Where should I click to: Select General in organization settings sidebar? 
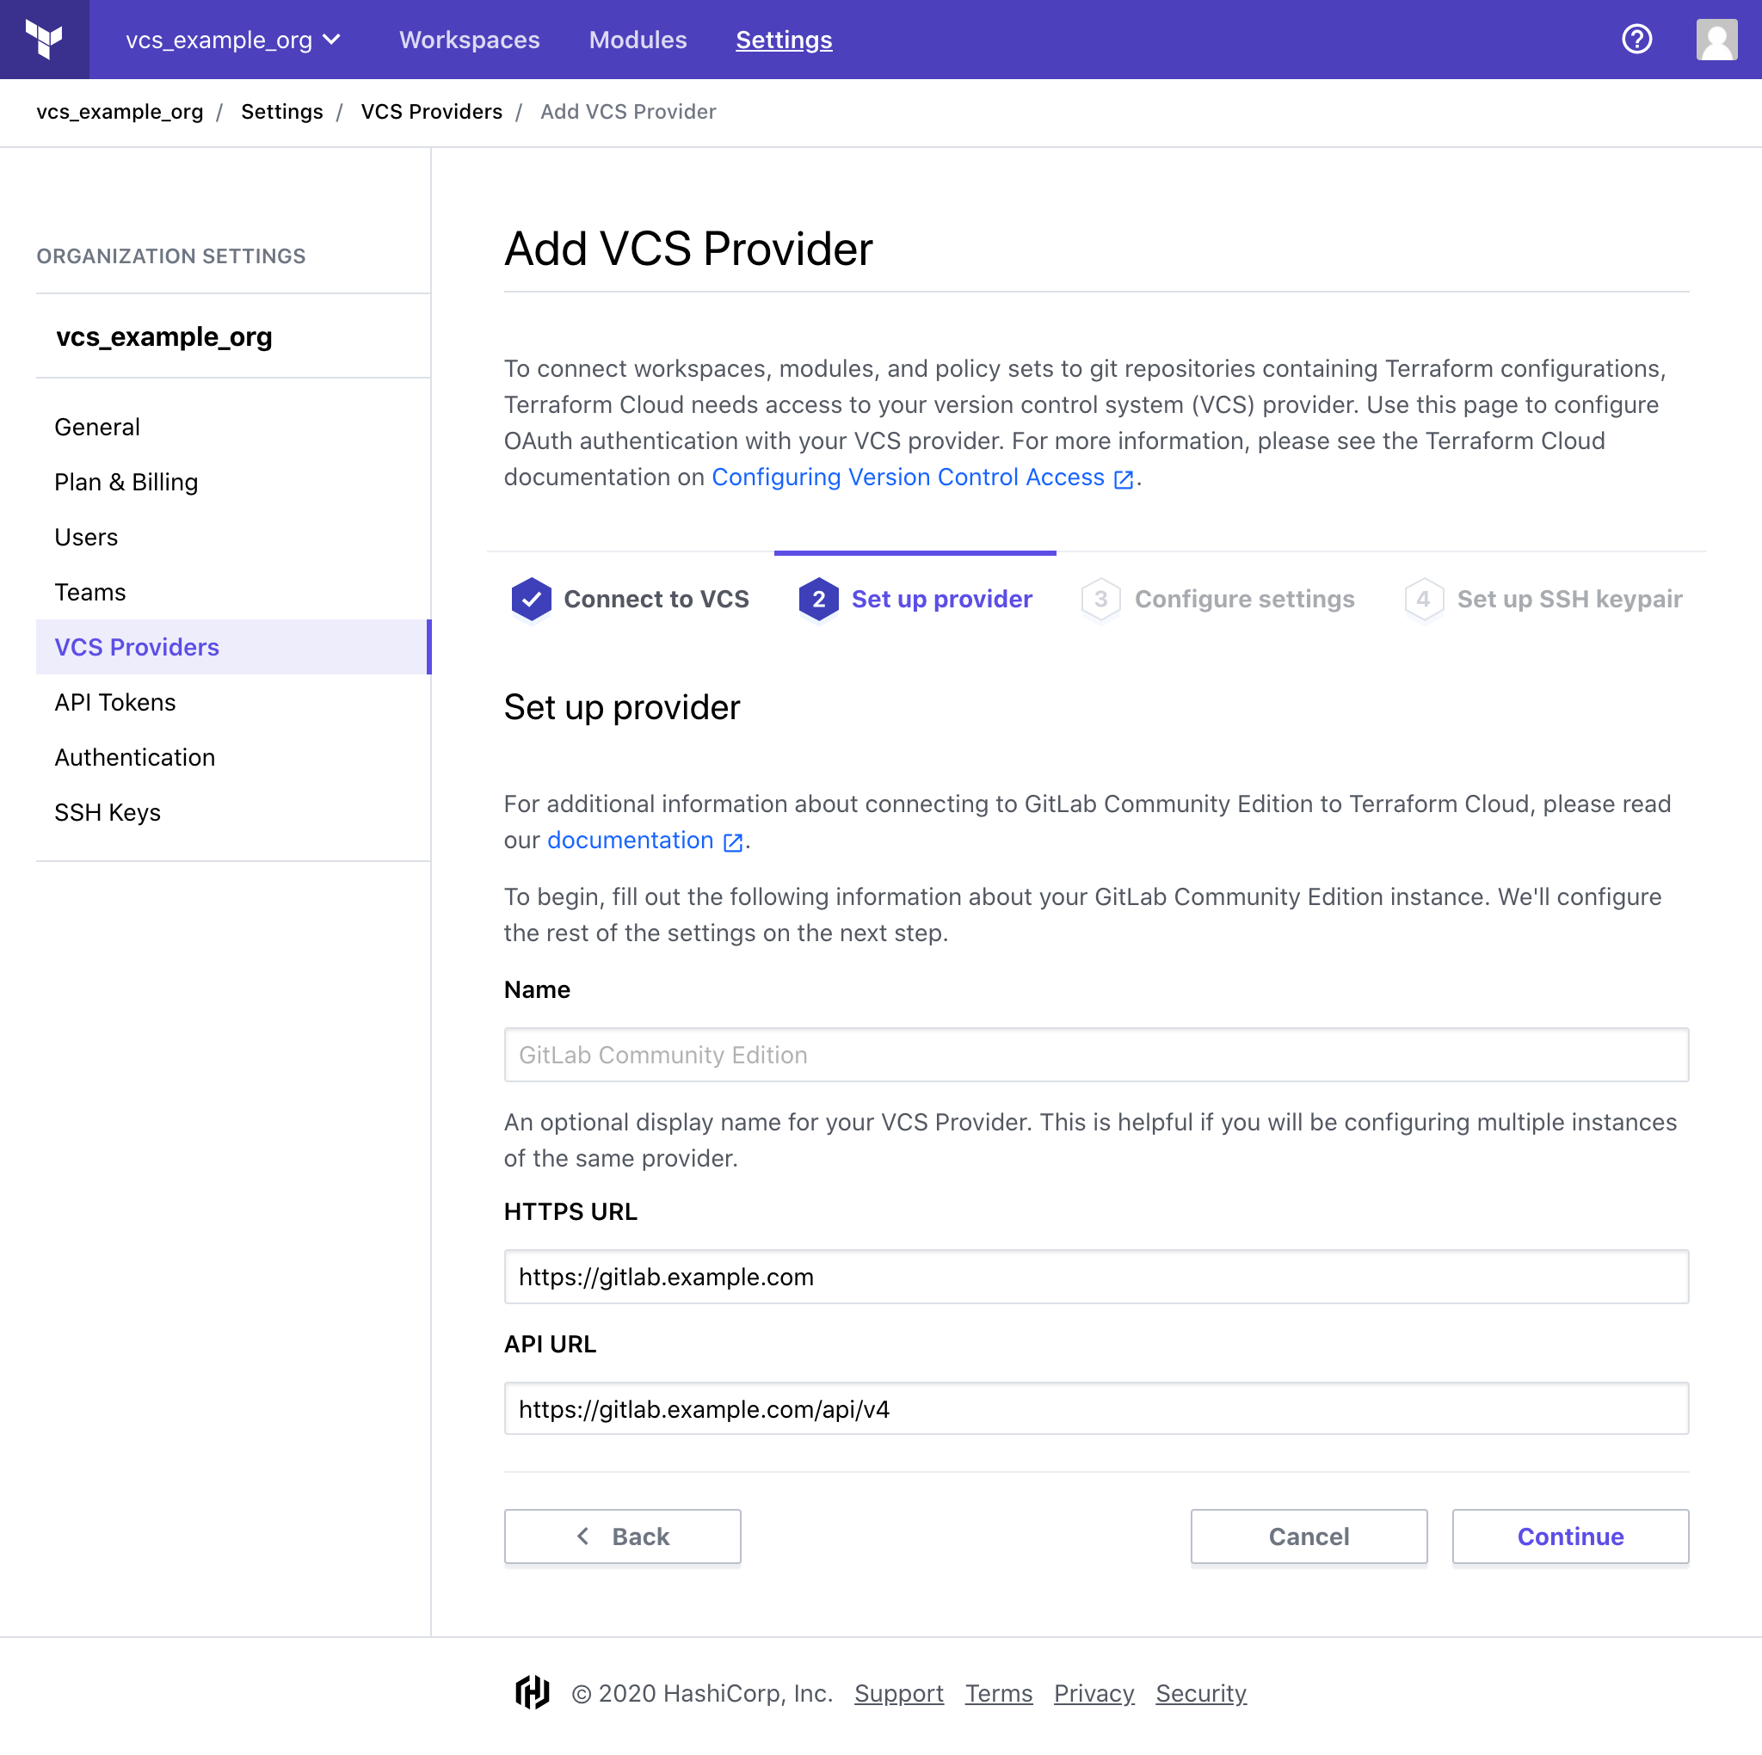[x=233, y=427]
